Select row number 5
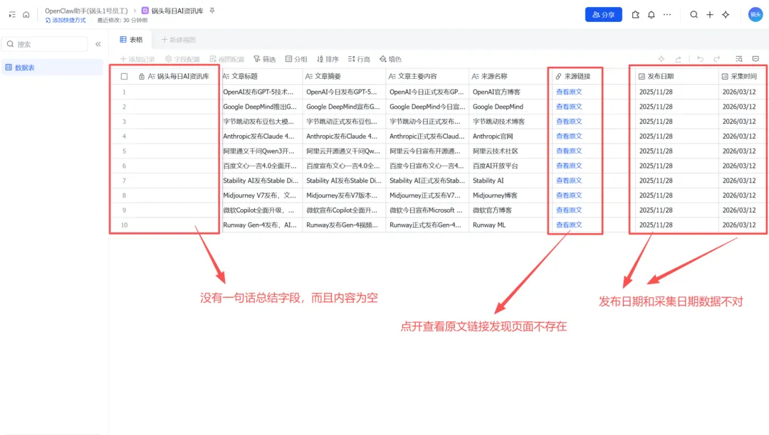 [124, 151]
